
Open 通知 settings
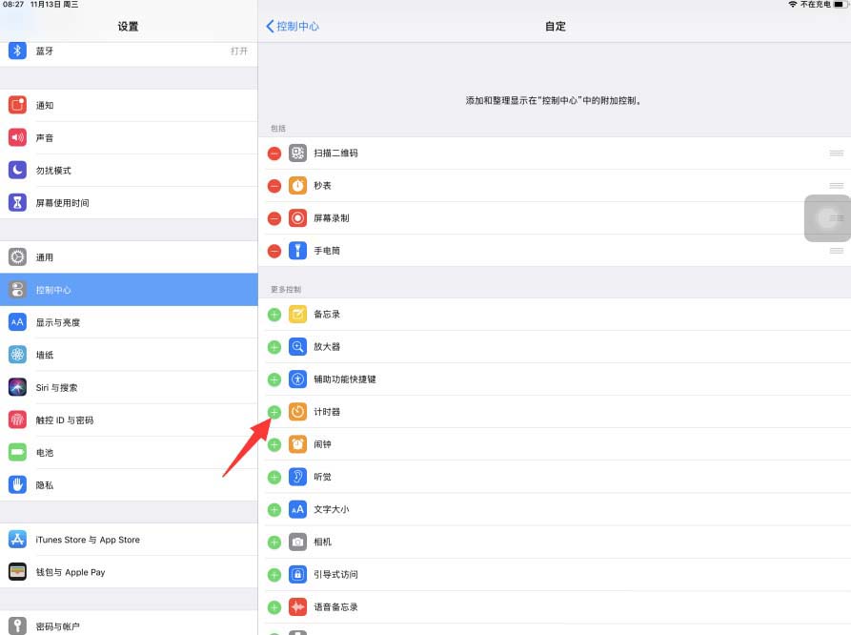pyautogui.click(x=129, y=105)
